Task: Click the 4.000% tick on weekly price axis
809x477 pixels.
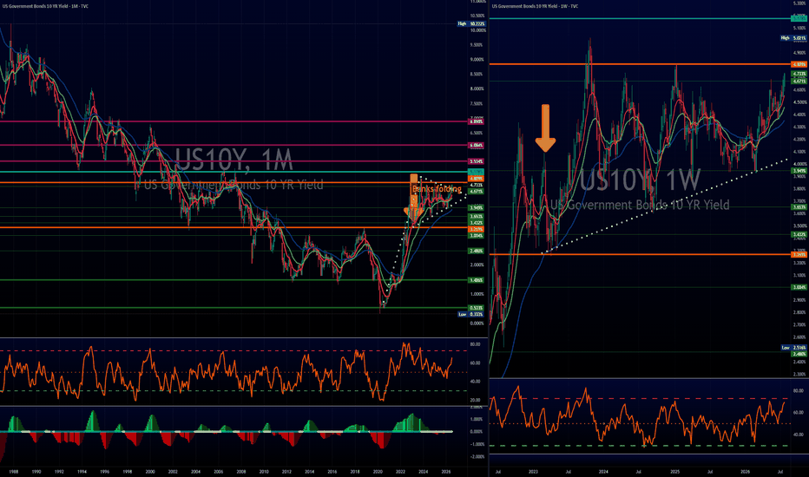Action: [x=799, y=164]
